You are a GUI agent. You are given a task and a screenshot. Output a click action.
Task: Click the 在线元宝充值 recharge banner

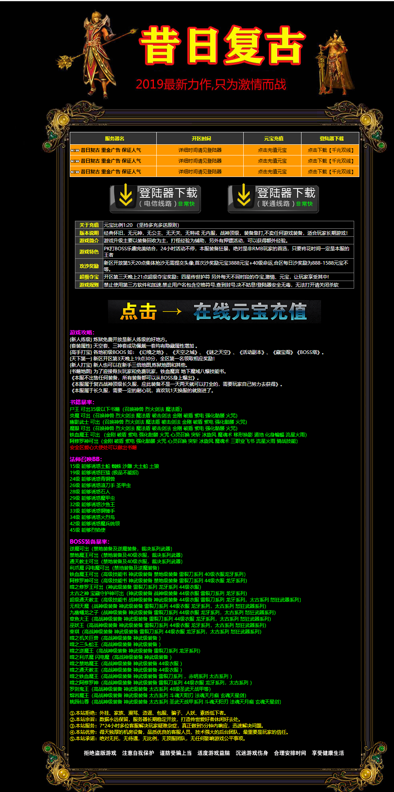click(214, 311)
